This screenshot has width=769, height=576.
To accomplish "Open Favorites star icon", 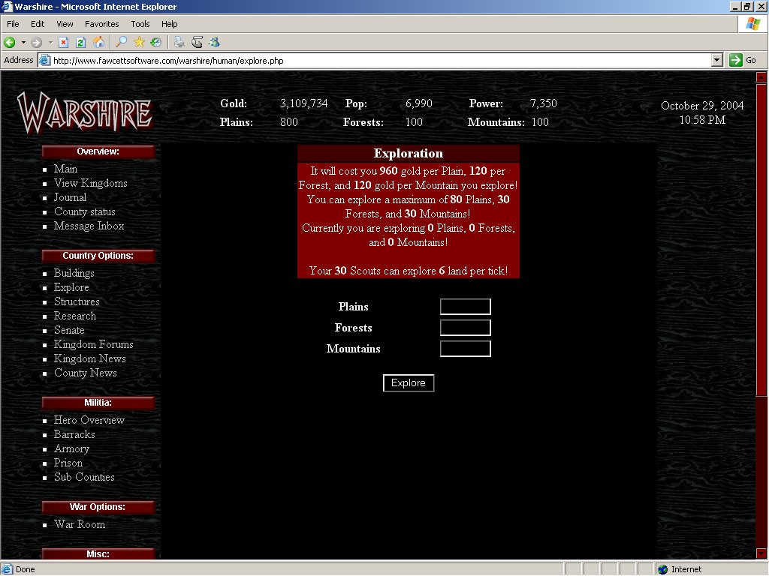I will 139,42.
